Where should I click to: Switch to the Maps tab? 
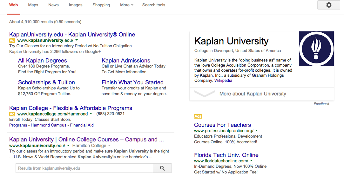[33, 5]
